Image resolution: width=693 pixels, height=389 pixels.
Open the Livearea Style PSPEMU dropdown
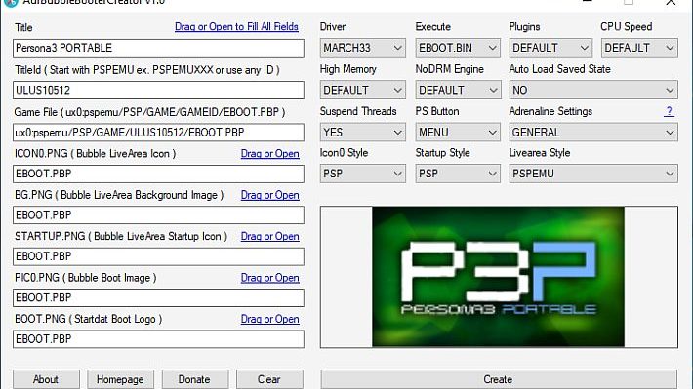click(593, 174)
